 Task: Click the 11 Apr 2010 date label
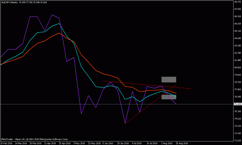click(x=50, y=143)
